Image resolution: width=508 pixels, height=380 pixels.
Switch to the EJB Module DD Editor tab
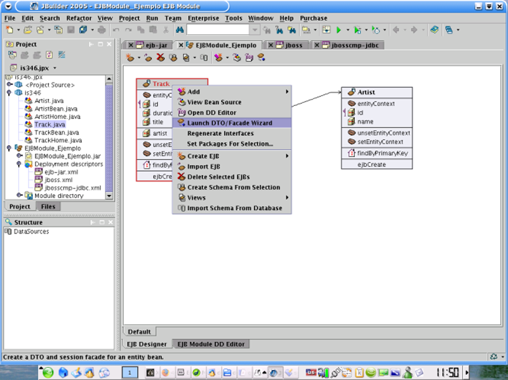(211, 344)
